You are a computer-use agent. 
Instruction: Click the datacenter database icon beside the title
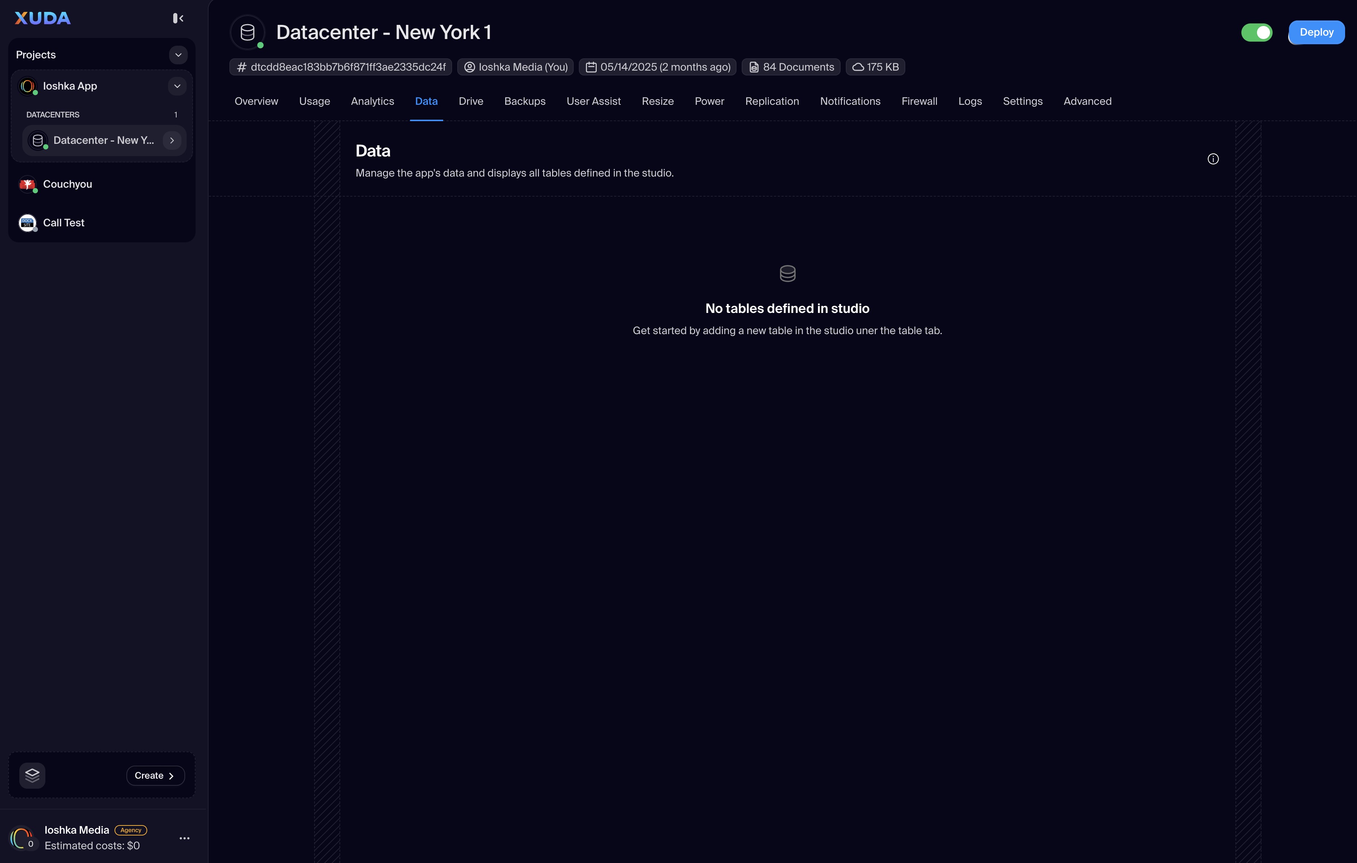coord(247,33)
